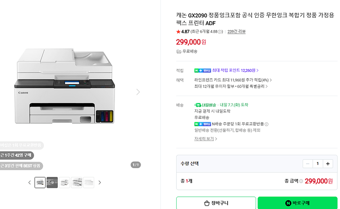The image size is (340, 209).
Task: Click the info icon beside 총 금액
Action: [301, 181]
